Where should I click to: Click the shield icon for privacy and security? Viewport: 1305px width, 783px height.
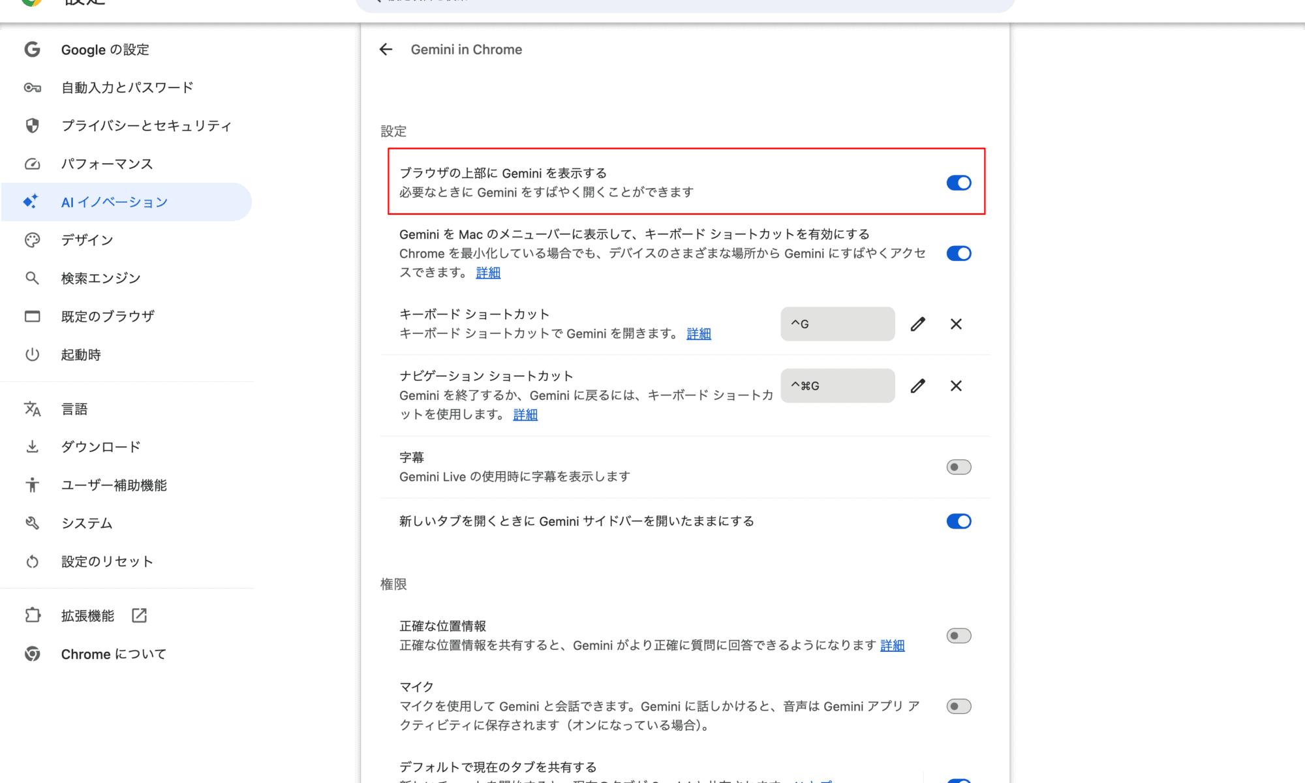pos(32,125)
